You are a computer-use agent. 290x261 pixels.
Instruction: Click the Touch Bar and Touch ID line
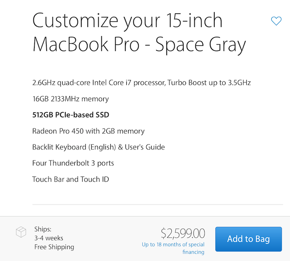pyautogui.click(x=70, y=179)
